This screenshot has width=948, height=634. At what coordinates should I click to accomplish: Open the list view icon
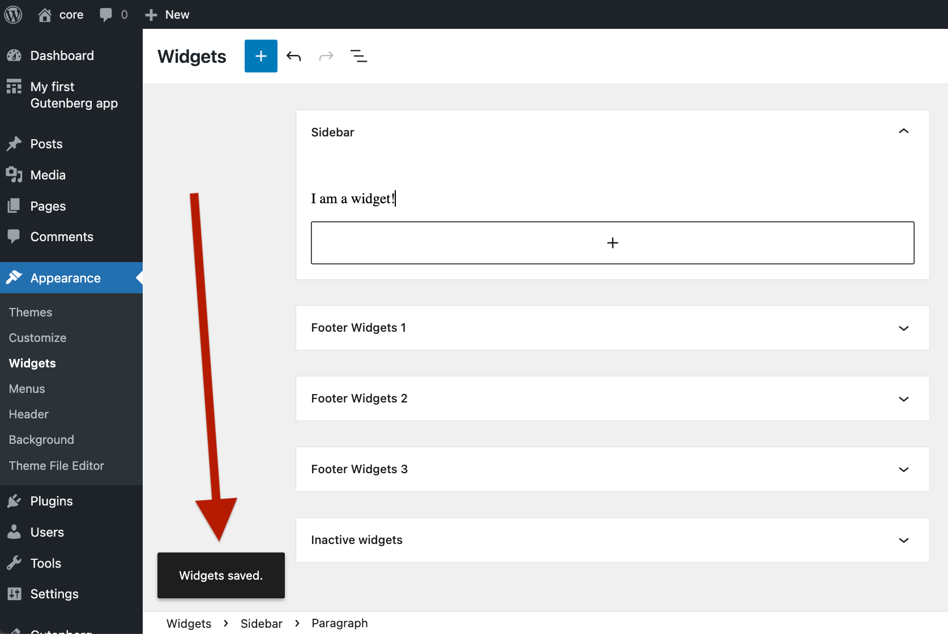coord(358,56)
